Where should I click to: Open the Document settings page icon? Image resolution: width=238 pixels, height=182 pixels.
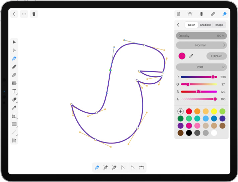(x=178, y=14)
